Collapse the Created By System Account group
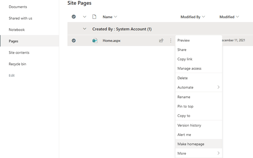Screen dimensions: 253x158 tap(85, 29)
